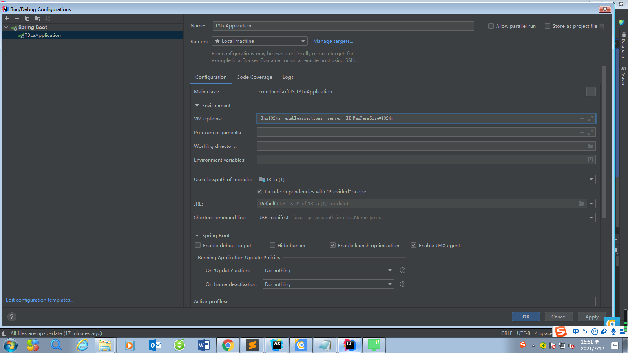Open dialog help button

[x=12, y=317]
